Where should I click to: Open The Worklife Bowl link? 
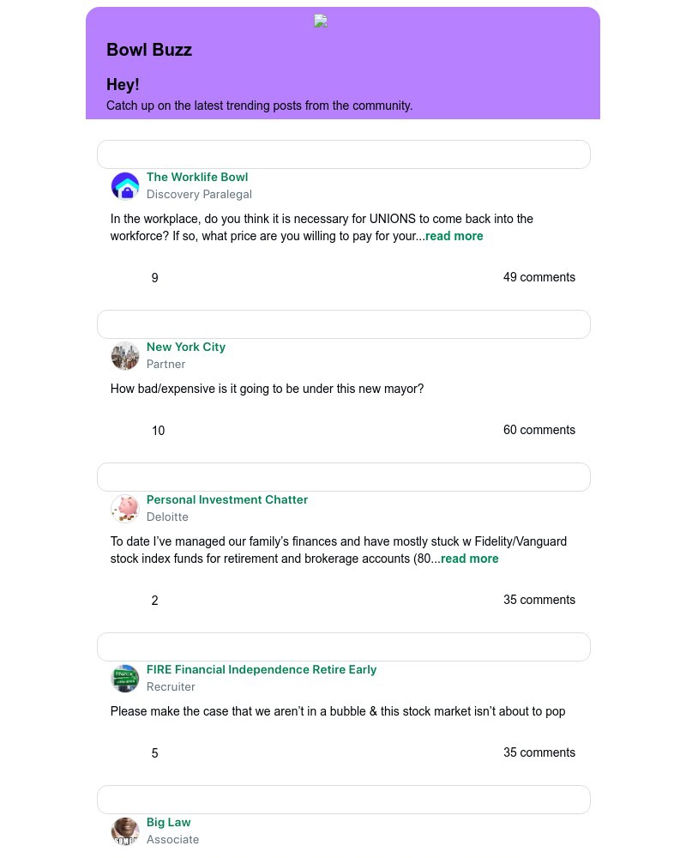pyautogui.click(x=197, y=178)
